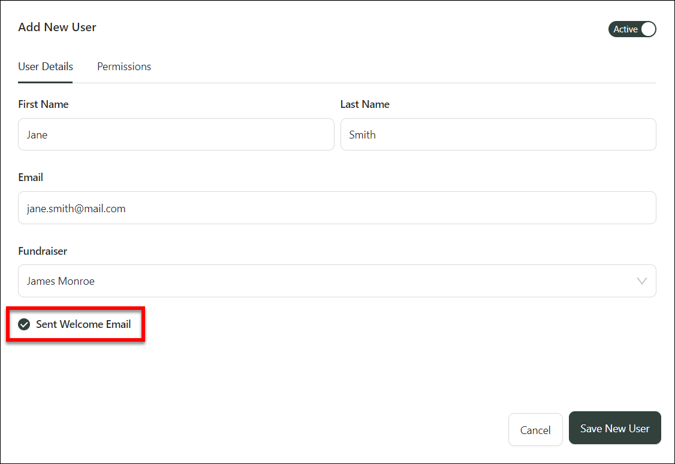Click the Email field label
Viewport: 675px width, 464px height.
point(31,177)
